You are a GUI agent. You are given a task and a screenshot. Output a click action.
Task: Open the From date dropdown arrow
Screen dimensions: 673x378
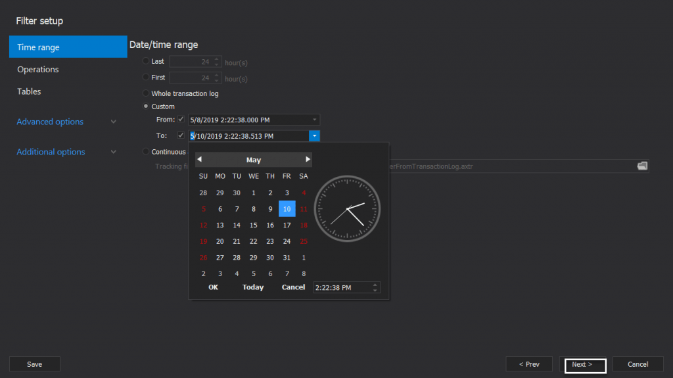click(315, 120)
